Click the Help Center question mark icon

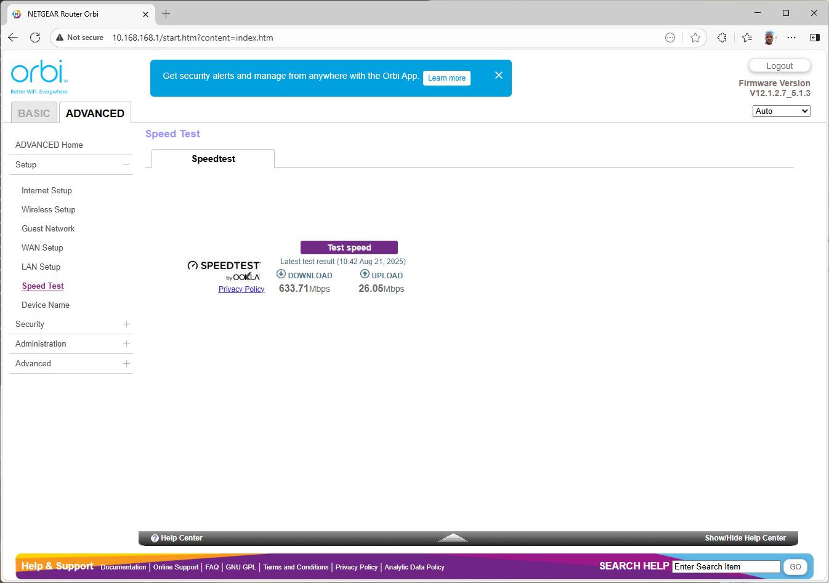155,538
